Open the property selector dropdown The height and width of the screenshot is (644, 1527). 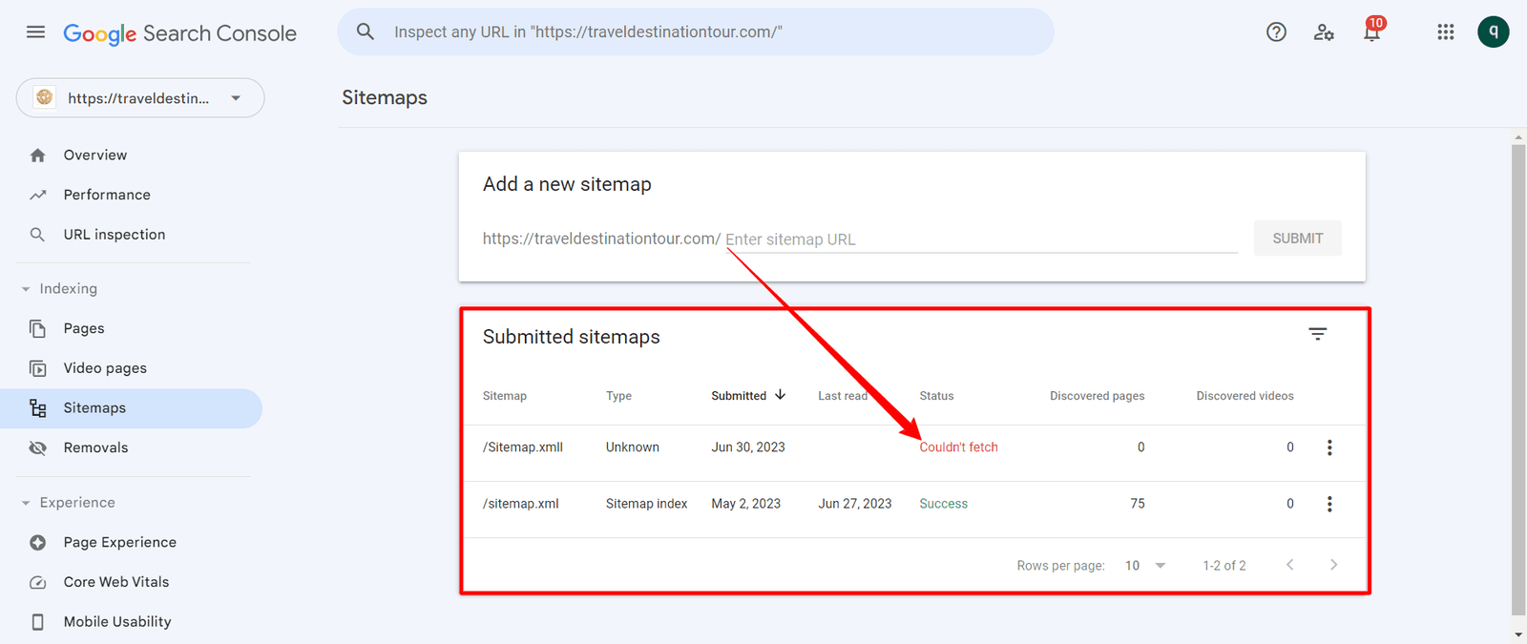pyautogui.click(x=140, y=98)
